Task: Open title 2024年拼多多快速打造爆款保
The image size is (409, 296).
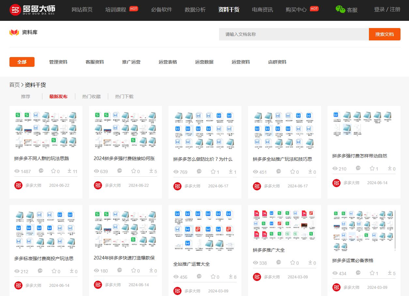Action: click(x=124, y=258)
